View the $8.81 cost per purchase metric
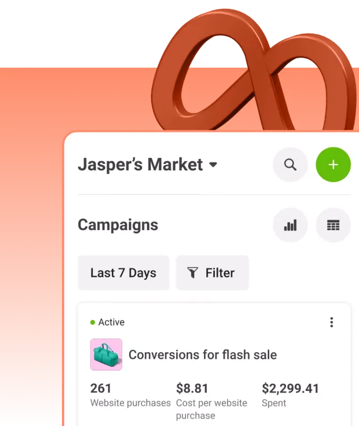 192,388
